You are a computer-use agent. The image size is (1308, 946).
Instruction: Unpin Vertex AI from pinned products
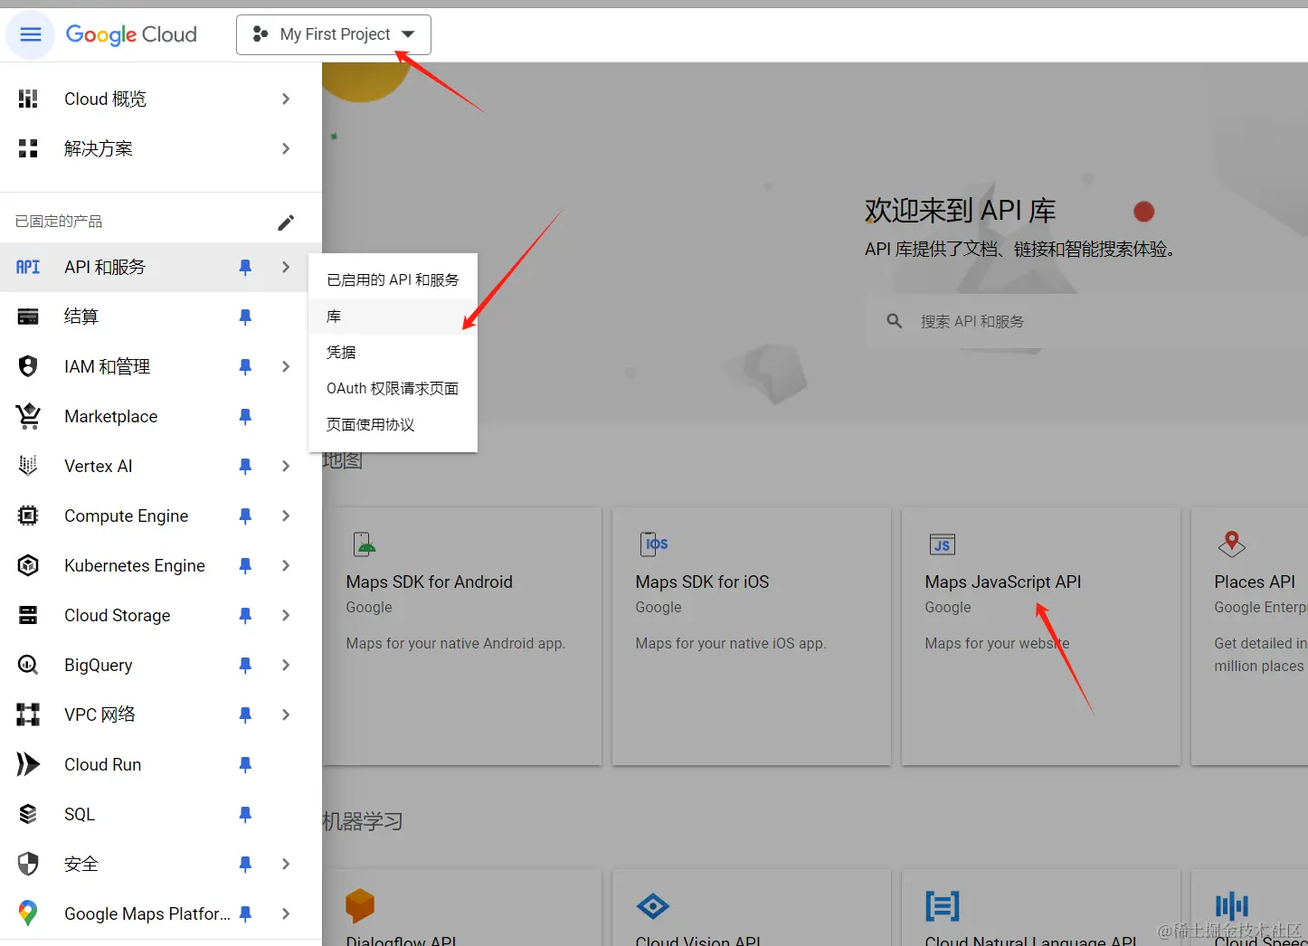point(245,466)
